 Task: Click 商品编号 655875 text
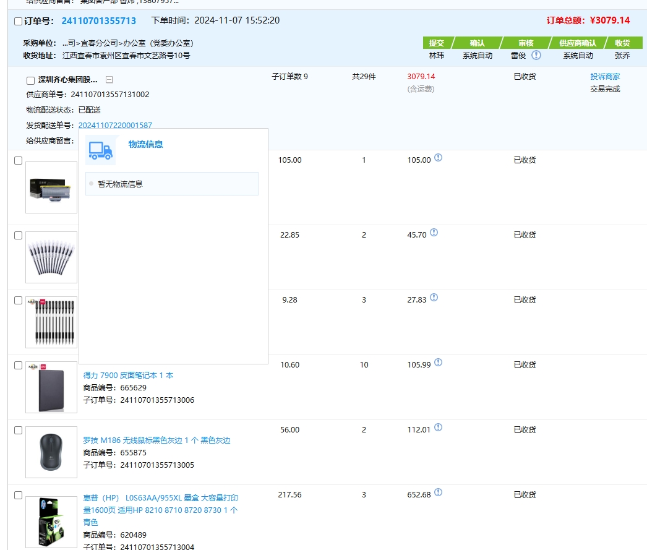[114, 453]
